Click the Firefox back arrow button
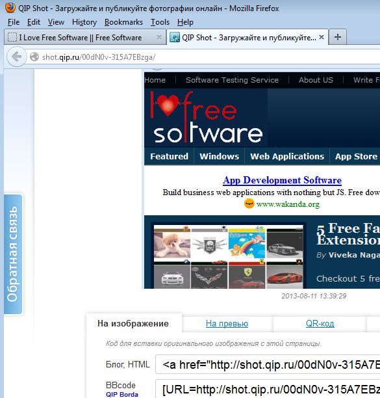This screenshot has height=398, width=380. (17, 57)
